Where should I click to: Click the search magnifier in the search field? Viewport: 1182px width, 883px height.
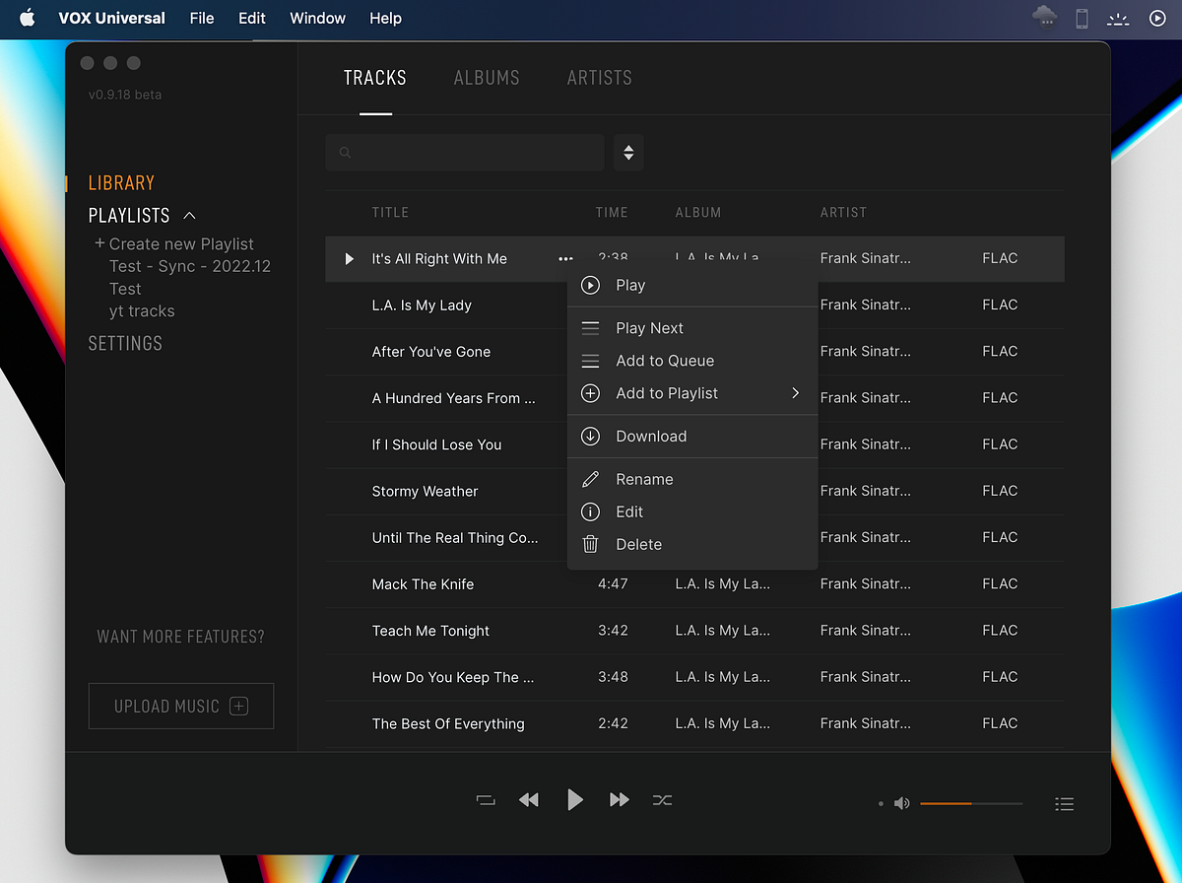[x=345, y=152]
